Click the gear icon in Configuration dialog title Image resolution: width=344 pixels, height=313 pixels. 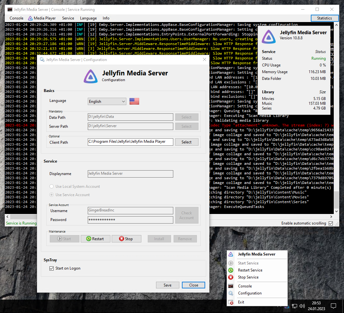coord(42,59)
